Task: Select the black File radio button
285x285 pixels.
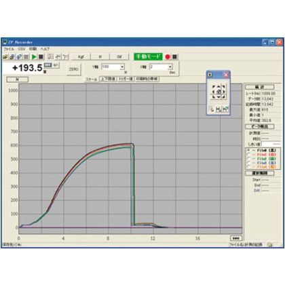Action: (x=248, y=151)
